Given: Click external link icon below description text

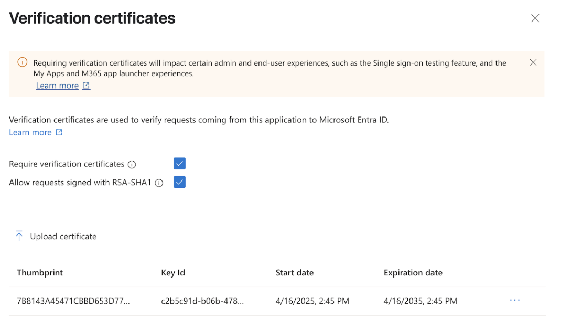Looking at the screenshot, I should pyautogui.click(x=59, y=132).
